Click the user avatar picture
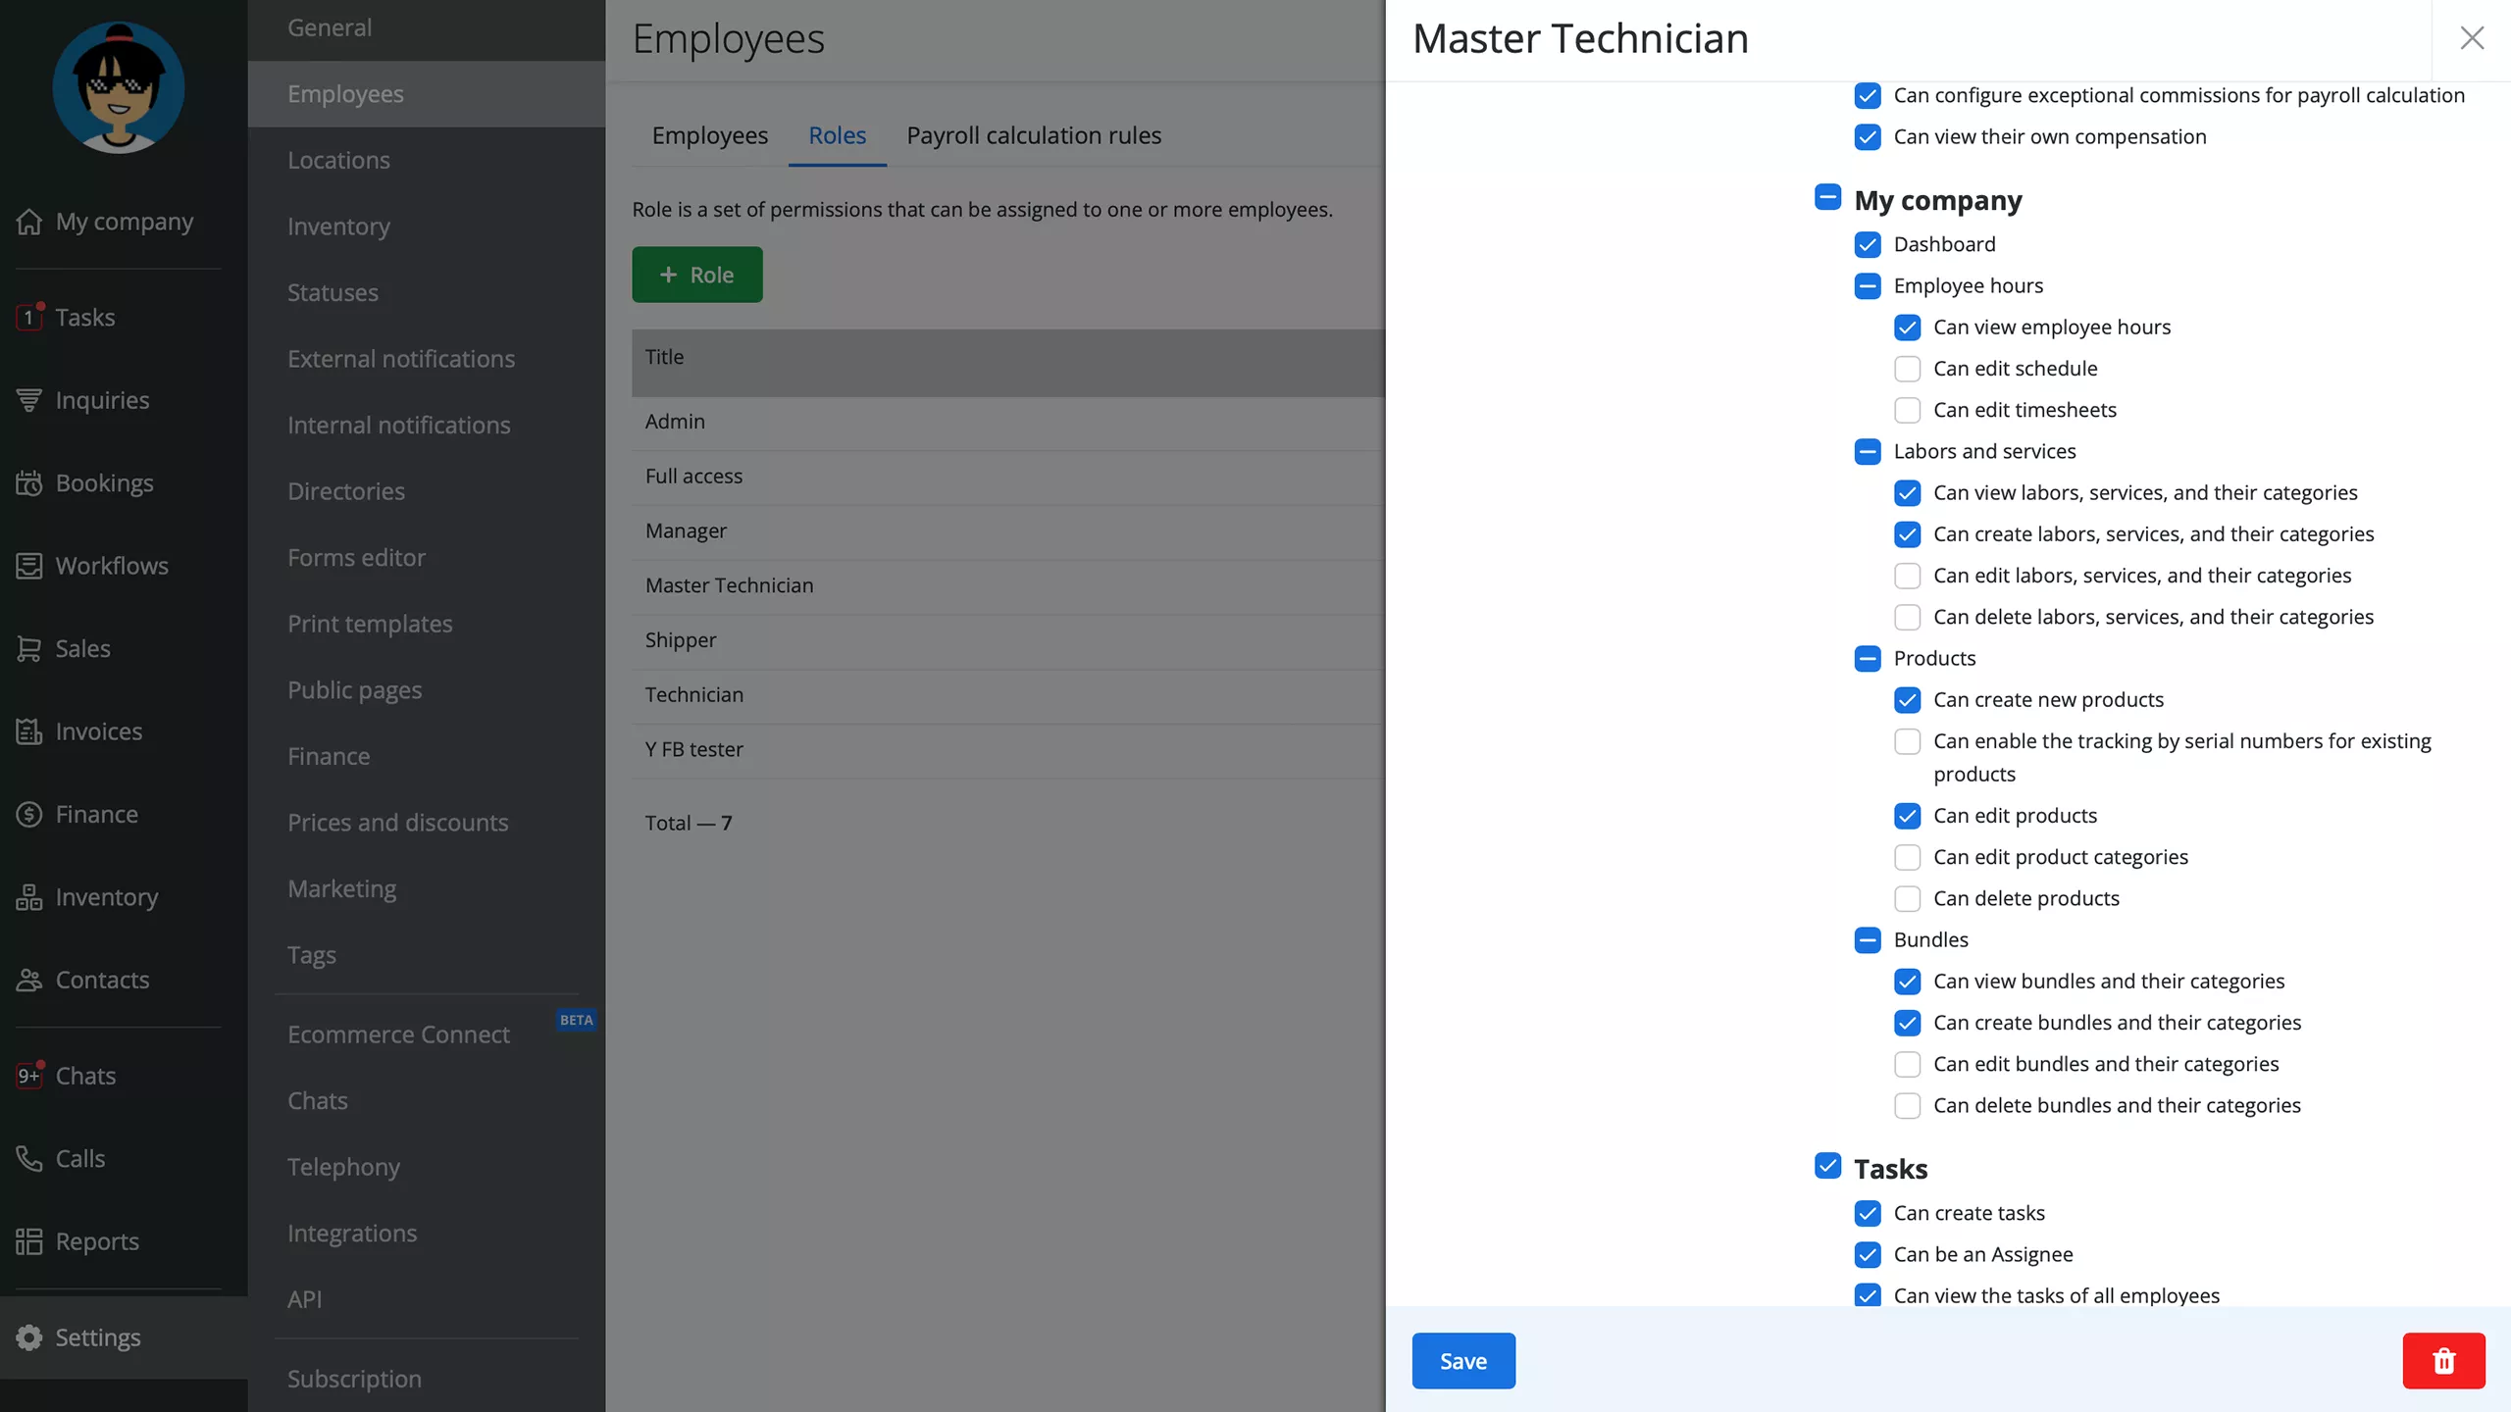The image size is (2511, 1412). (x=119, y=88)
